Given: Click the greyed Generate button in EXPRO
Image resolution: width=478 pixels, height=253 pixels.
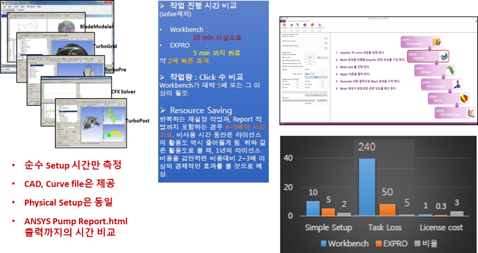Looking at the screenshot, I should pyautogui.click(x=316, y=95).
